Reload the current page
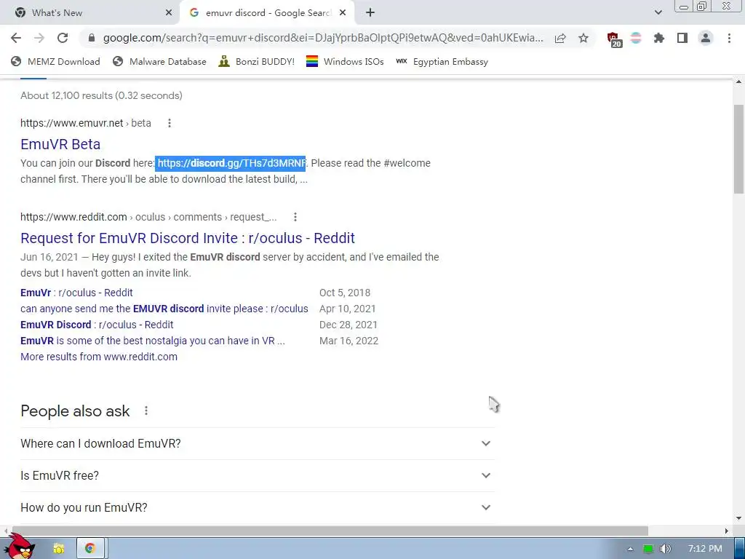Image resolution: width=745 pixels, height=559 pixels. [x=63, y=38]
